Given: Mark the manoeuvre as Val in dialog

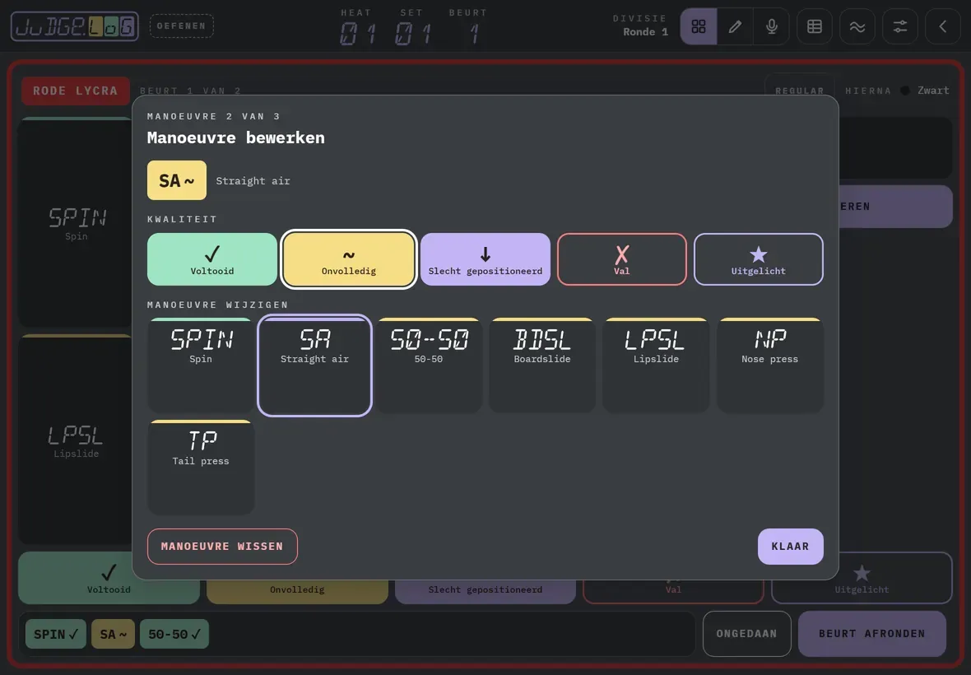Looking at the screenshot, I should point(622,259).
